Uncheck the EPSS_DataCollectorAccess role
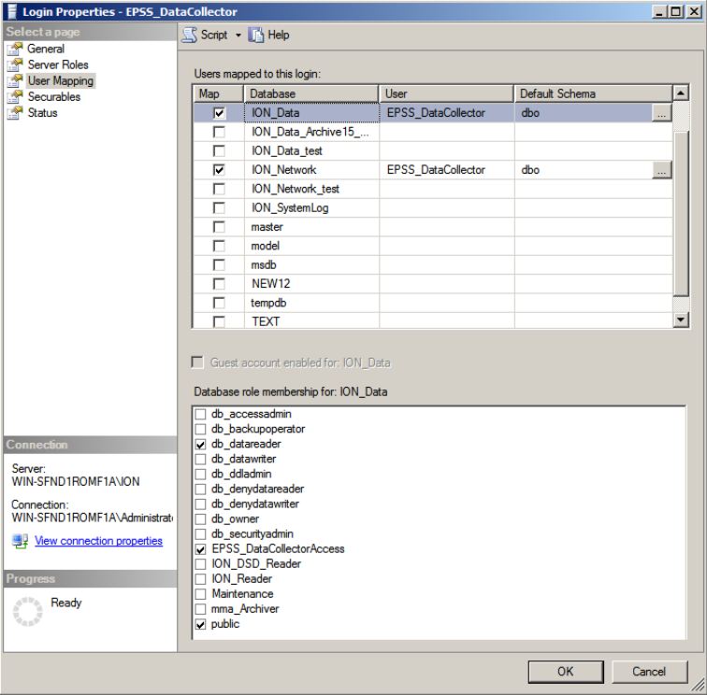This screenshot has height=695, width=707. [x=201, y=549]
